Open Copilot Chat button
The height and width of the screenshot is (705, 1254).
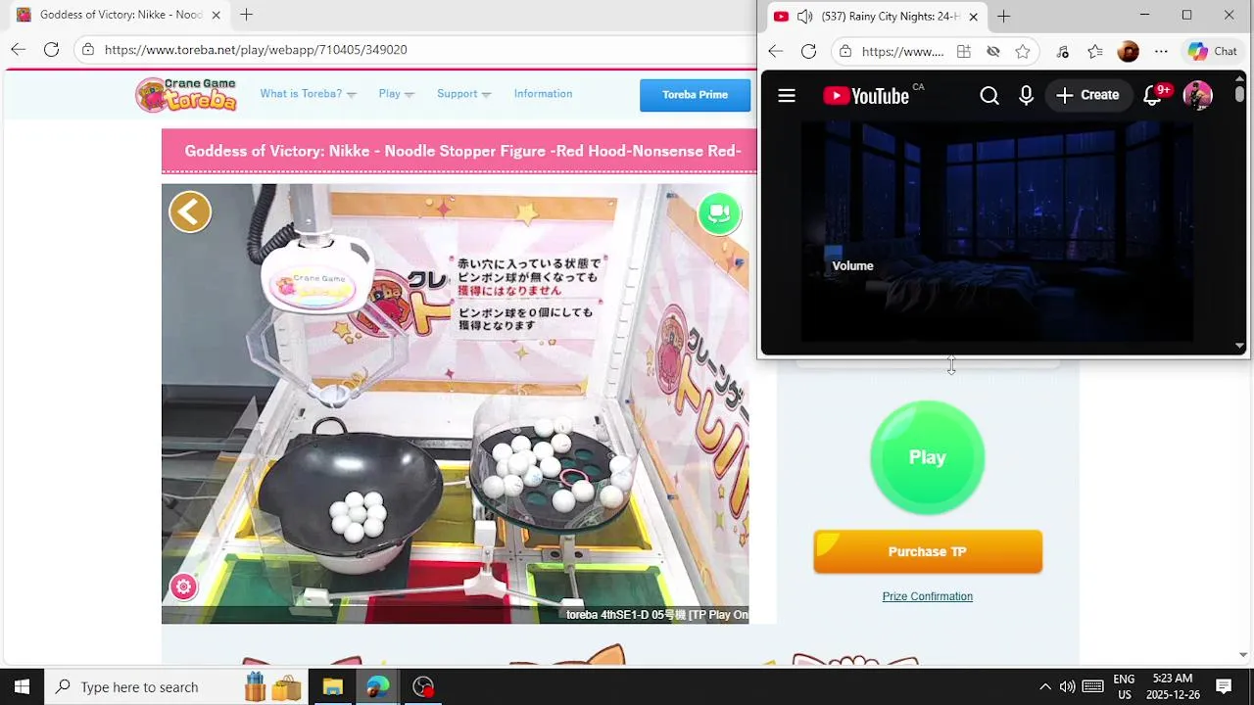point(1213,51)
